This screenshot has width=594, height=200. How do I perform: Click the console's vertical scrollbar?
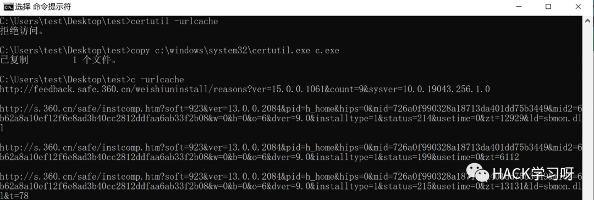point(587,108)
